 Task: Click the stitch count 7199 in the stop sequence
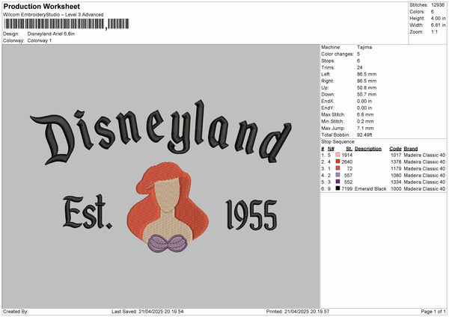coord(346,189)
